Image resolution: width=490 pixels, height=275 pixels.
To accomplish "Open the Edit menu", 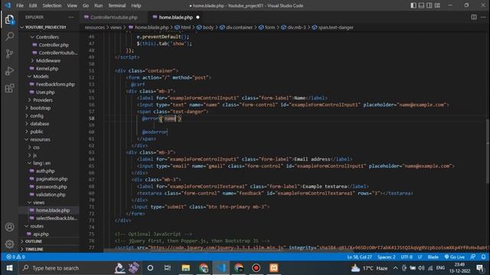I will [33, 5].
